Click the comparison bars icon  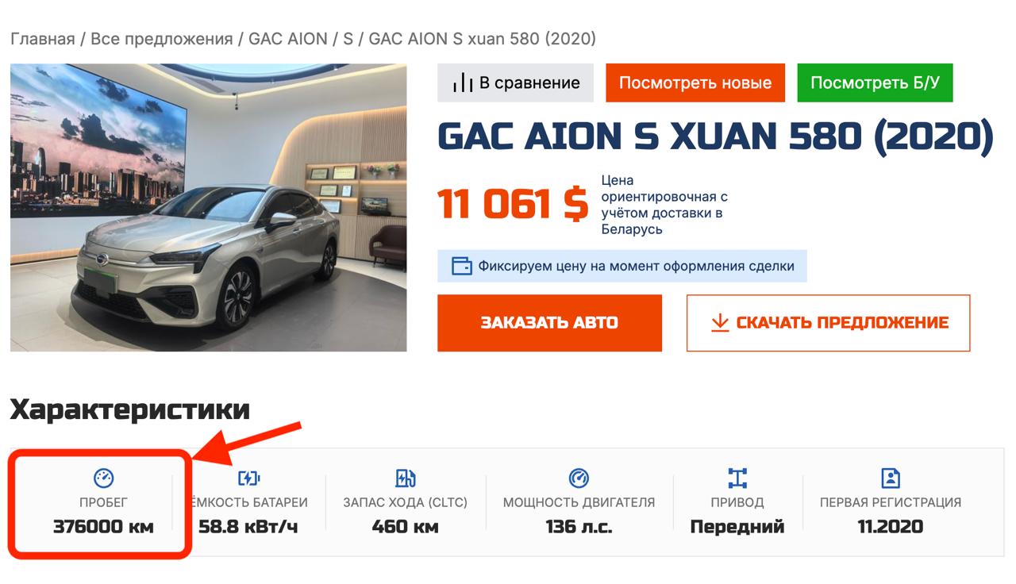(462, 83)
